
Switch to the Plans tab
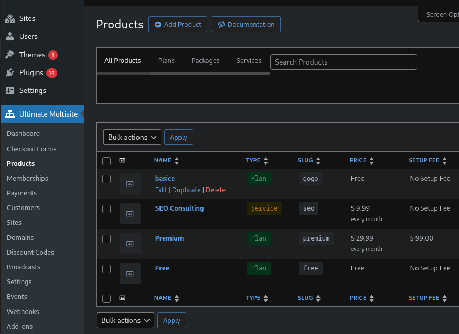(166, 60)
